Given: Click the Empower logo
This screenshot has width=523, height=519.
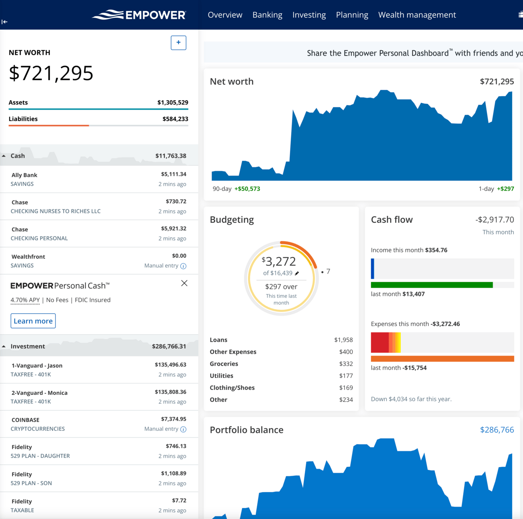Looking at the screenshot, I should click(x=139, y=15).
